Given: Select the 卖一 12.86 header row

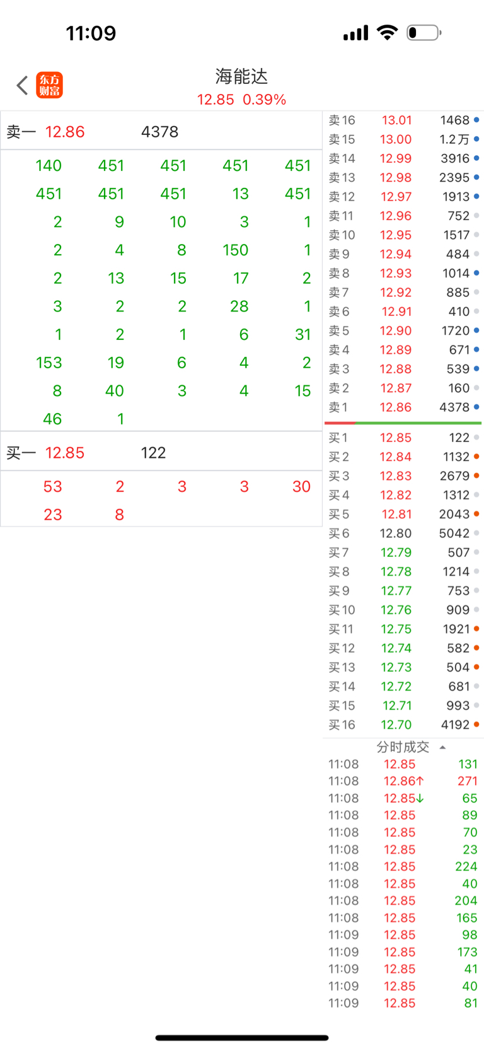Looking at the screenshot, I should (161, 132).
